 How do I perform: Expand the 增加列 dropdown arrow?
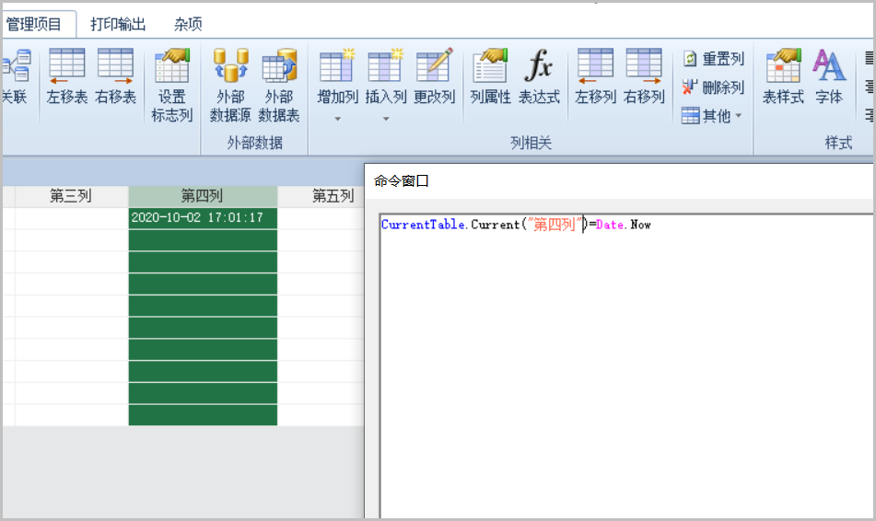337,118
